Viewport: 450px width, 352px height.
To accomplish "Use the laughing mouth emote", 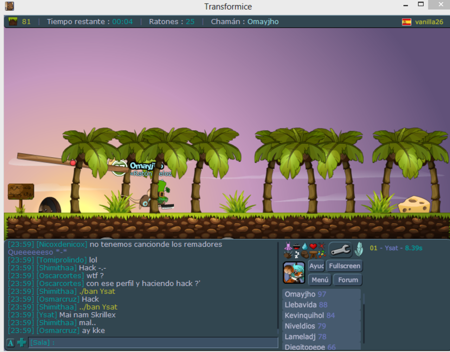I will point(296,246).
